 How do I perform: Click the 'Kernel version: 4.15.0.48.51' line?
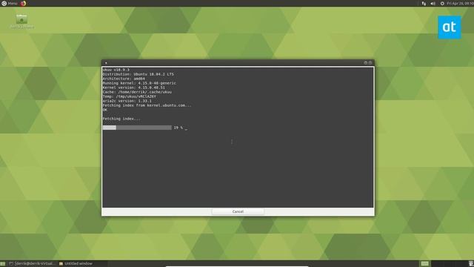tap(133, 88)
